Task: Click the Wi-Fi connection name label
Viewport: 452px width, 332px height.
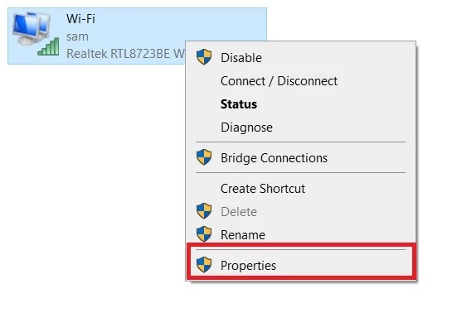Action: tap(80, 19)
